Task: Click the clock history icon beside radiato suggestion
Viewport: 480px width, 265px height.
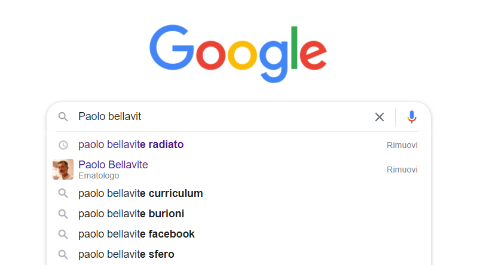Action: point(63,144)
